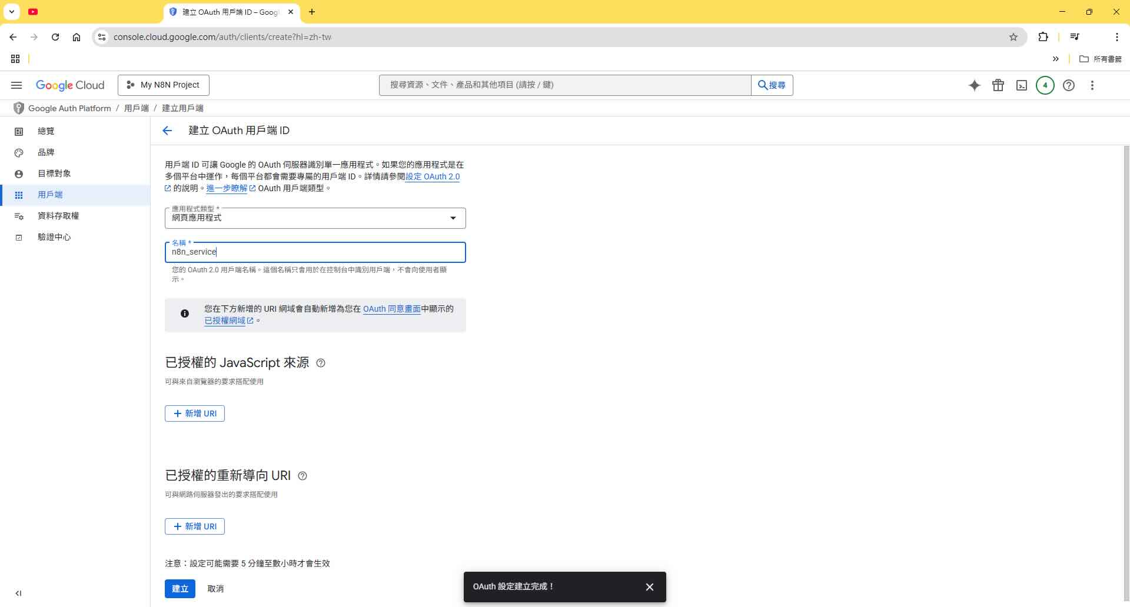Viewport: 1130px width, 607px height.
Task: Dismiss the OAuth 設定建立完成 toast
Action: pos(650,586)
